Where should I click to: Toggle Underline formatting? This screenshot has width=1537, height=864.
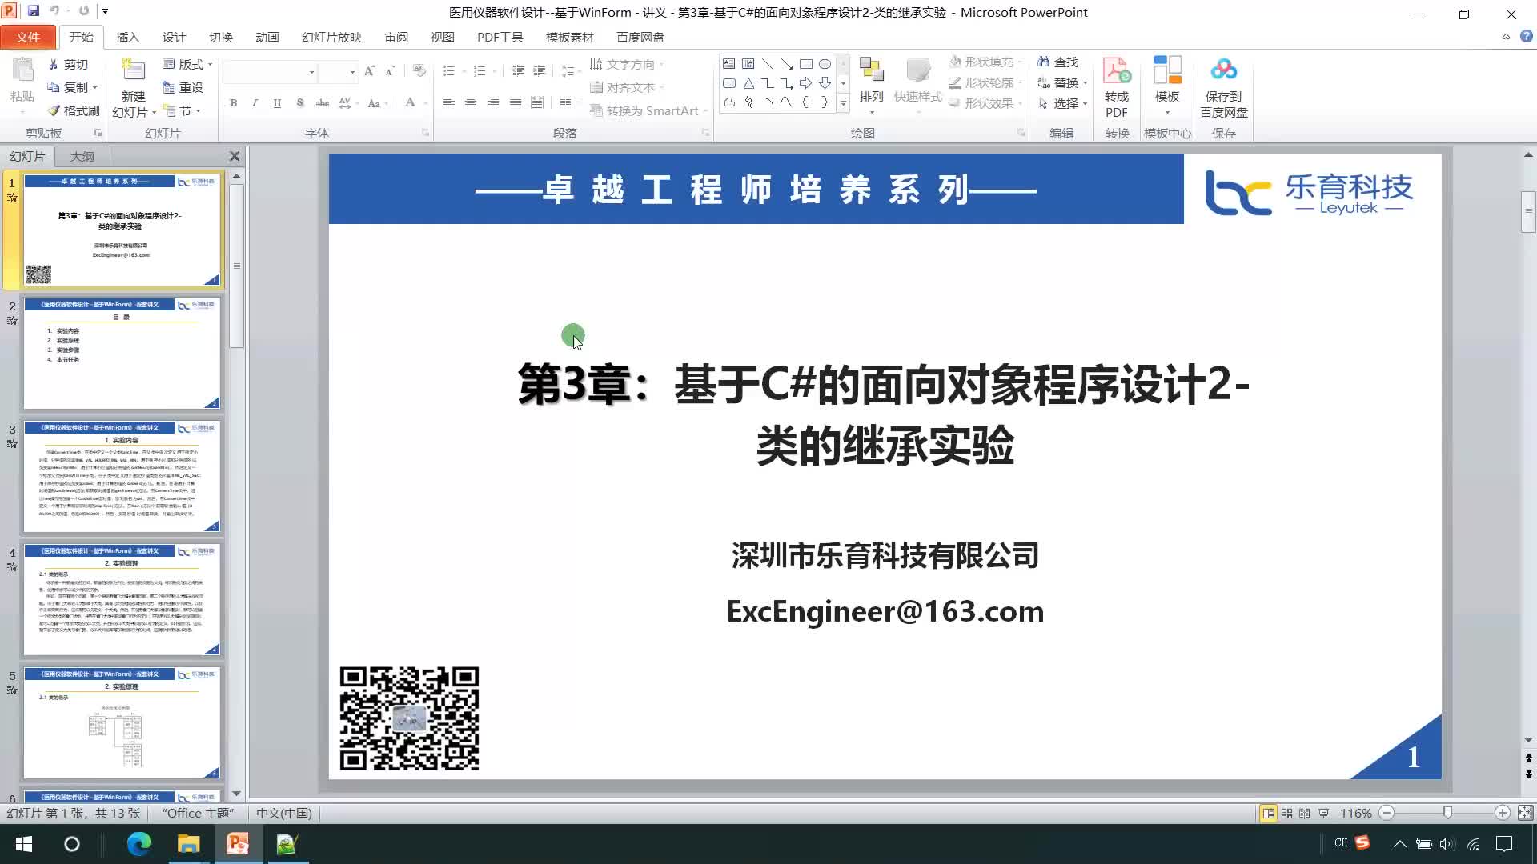tap(277, 102)
